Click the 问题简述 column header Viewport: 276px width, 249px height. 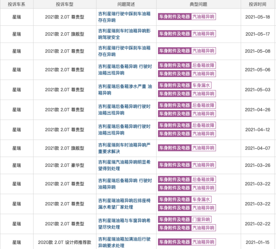tap(126, 4)
